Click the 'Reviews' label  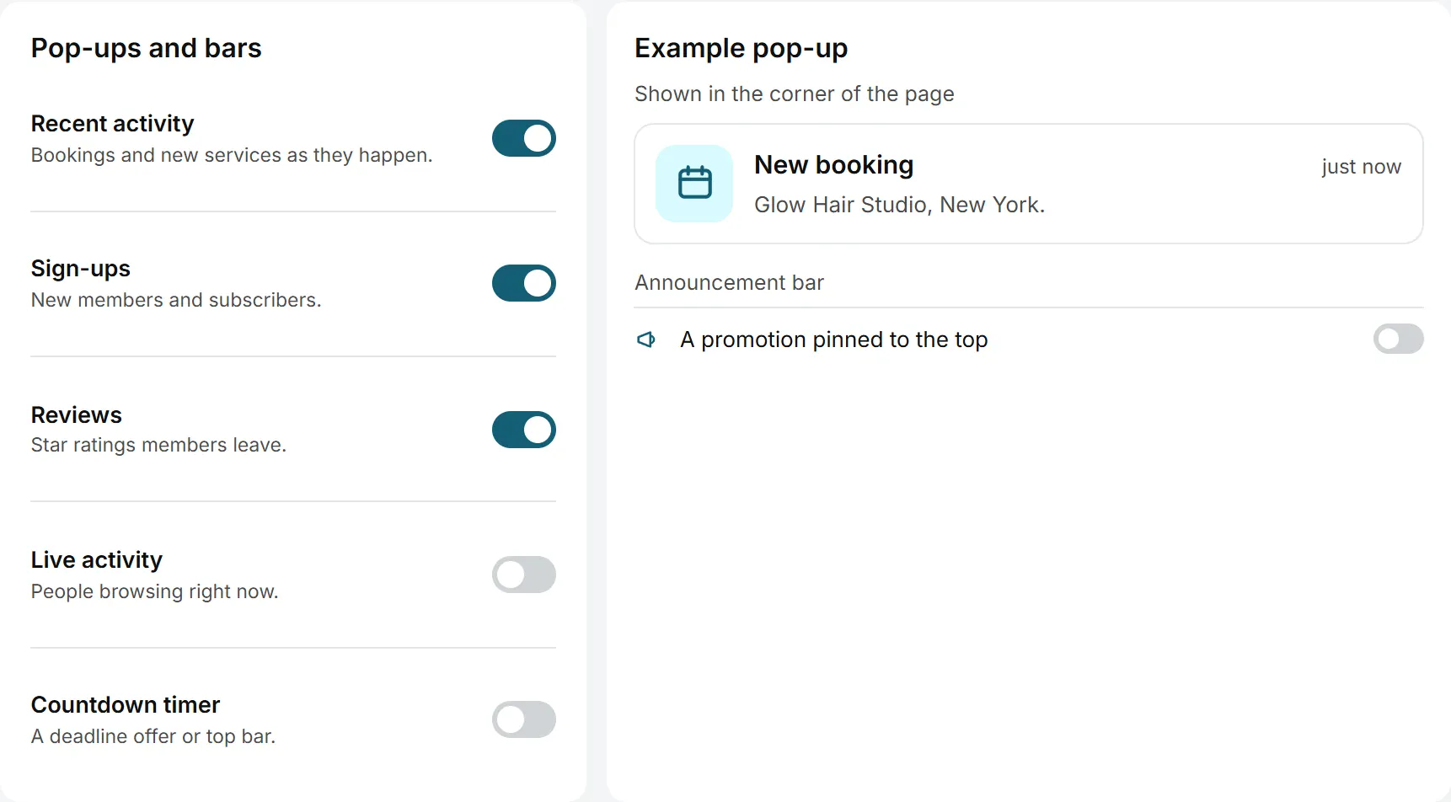click(x=77, y=414)
